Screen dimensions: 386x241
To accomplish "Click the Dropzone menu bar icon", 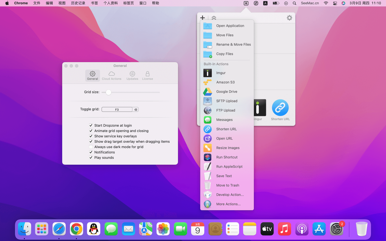I will [x=246, y=3].
